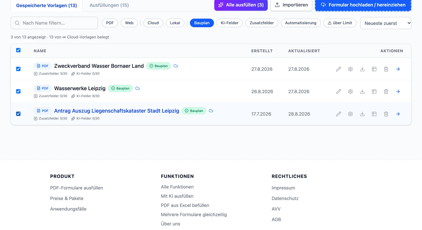Click the Alle ausfüllen (3) button

[x=241, y=5]
